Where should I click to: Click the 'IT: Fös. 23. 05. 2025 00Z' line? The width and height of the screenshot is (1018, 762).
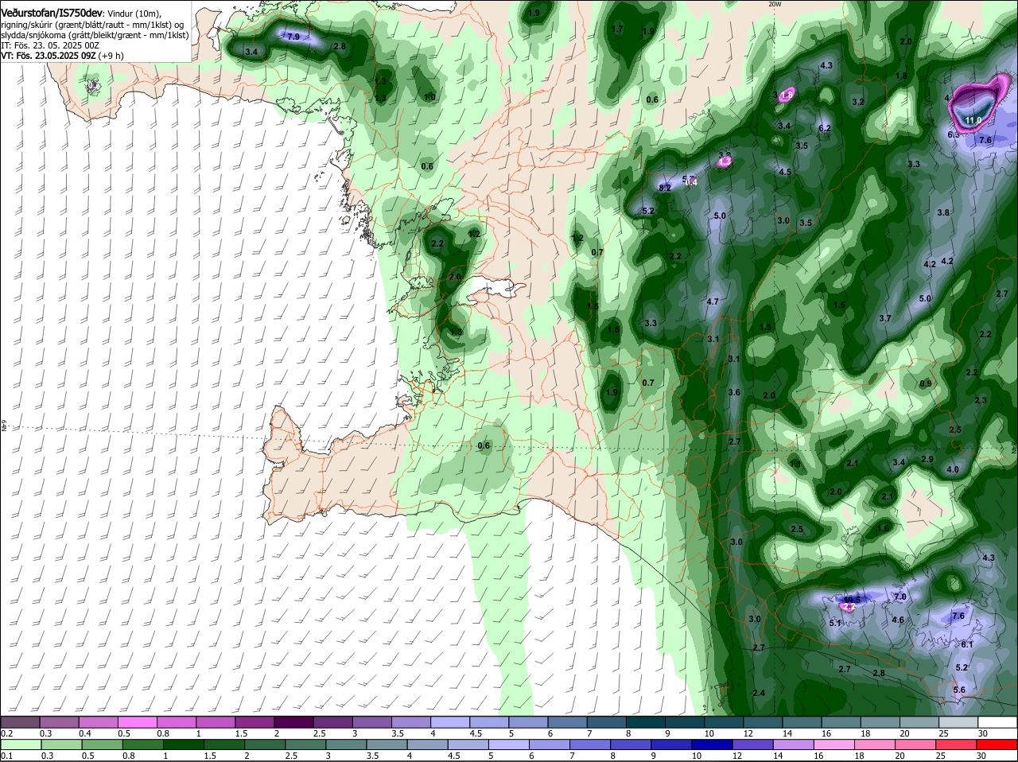click(x=50, y=45)
